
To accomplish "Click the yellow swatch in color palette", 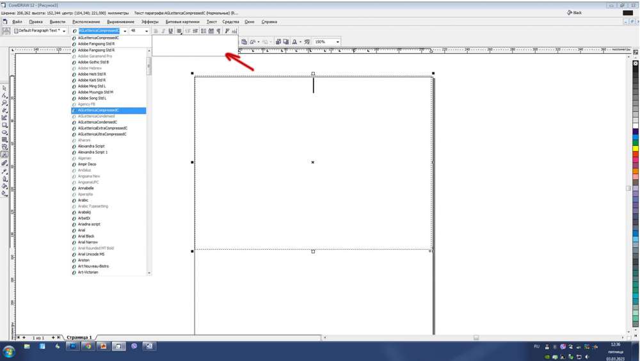I will [x=636, y=148].
